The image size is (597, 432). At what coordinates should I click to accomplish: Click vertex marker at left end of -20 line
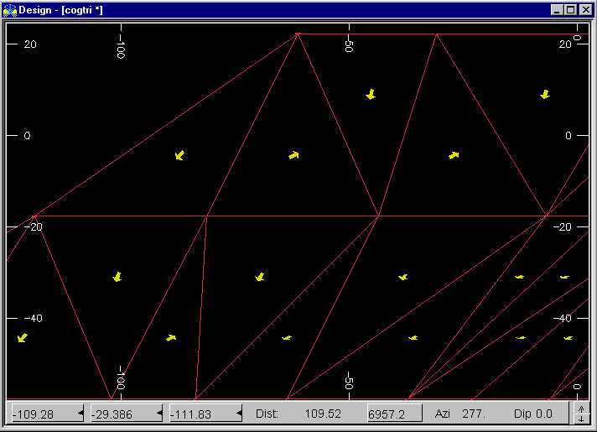point(34,216)
